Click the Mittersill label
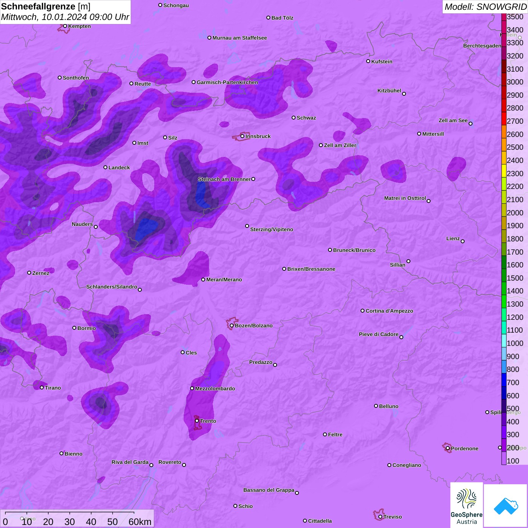Viewport: 528px width, 528px height. coord(433,134)
